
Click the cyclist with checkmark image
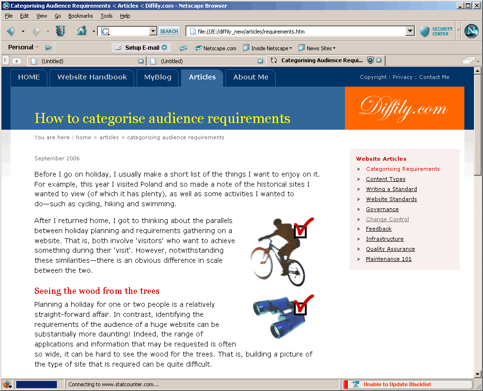(x=281, y=251)
